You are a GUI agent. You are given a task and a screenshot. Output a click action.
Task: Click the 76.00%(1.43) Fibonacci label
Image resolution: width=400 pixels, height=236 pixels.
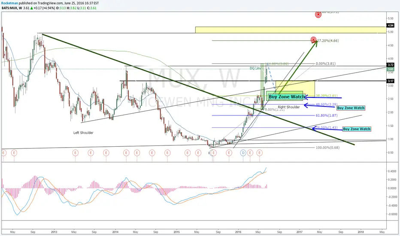click(327, 127)
